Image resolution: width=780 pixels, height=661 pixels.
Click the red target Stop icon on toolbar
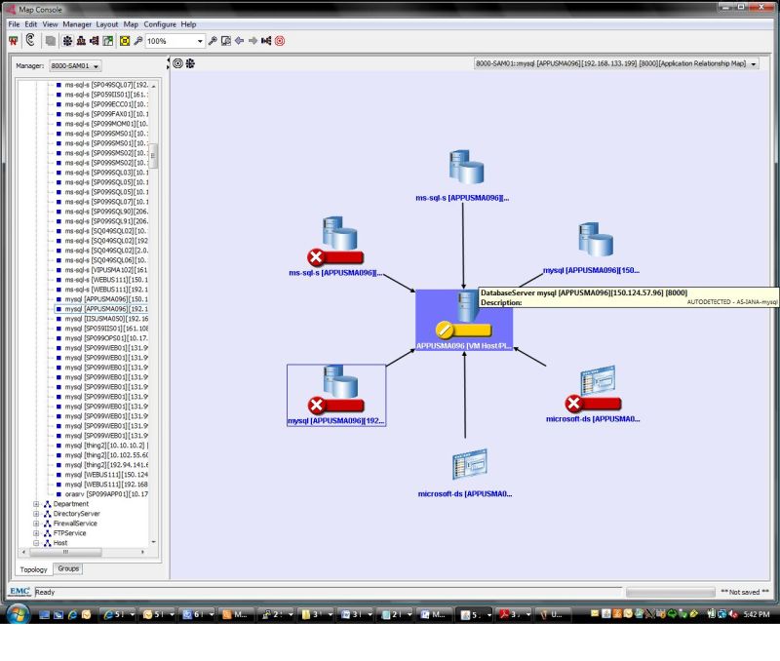(x=280, y=40)
